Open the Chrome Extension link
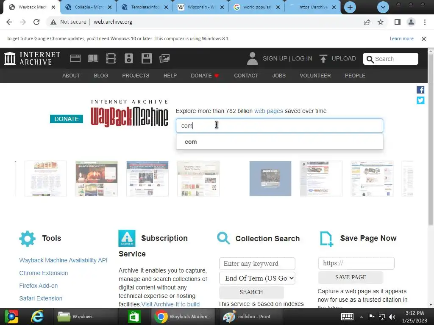The width and height of the screenshot is (434, 325). [44, 273]
